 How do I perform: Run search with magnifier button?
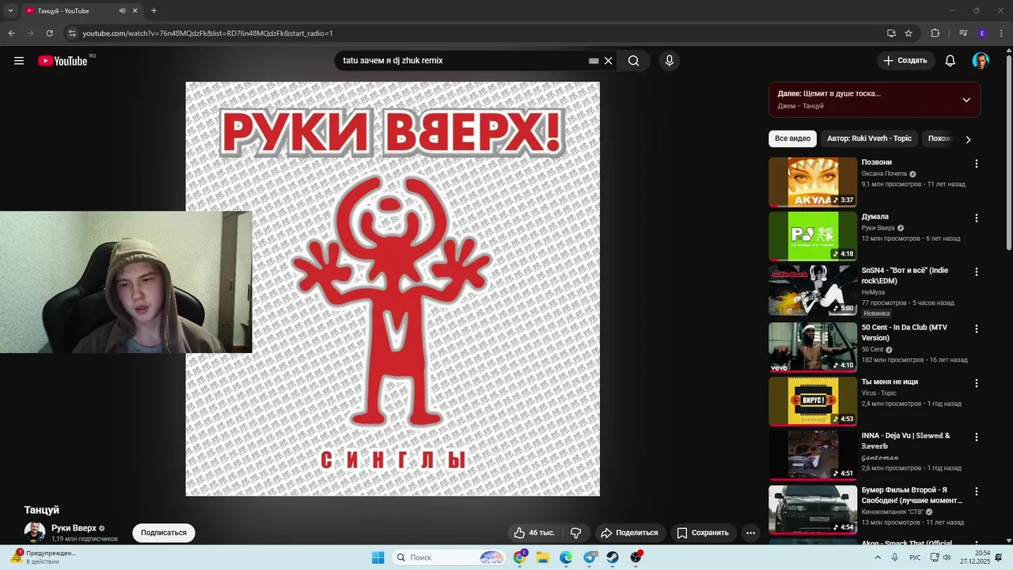point(633,61)
